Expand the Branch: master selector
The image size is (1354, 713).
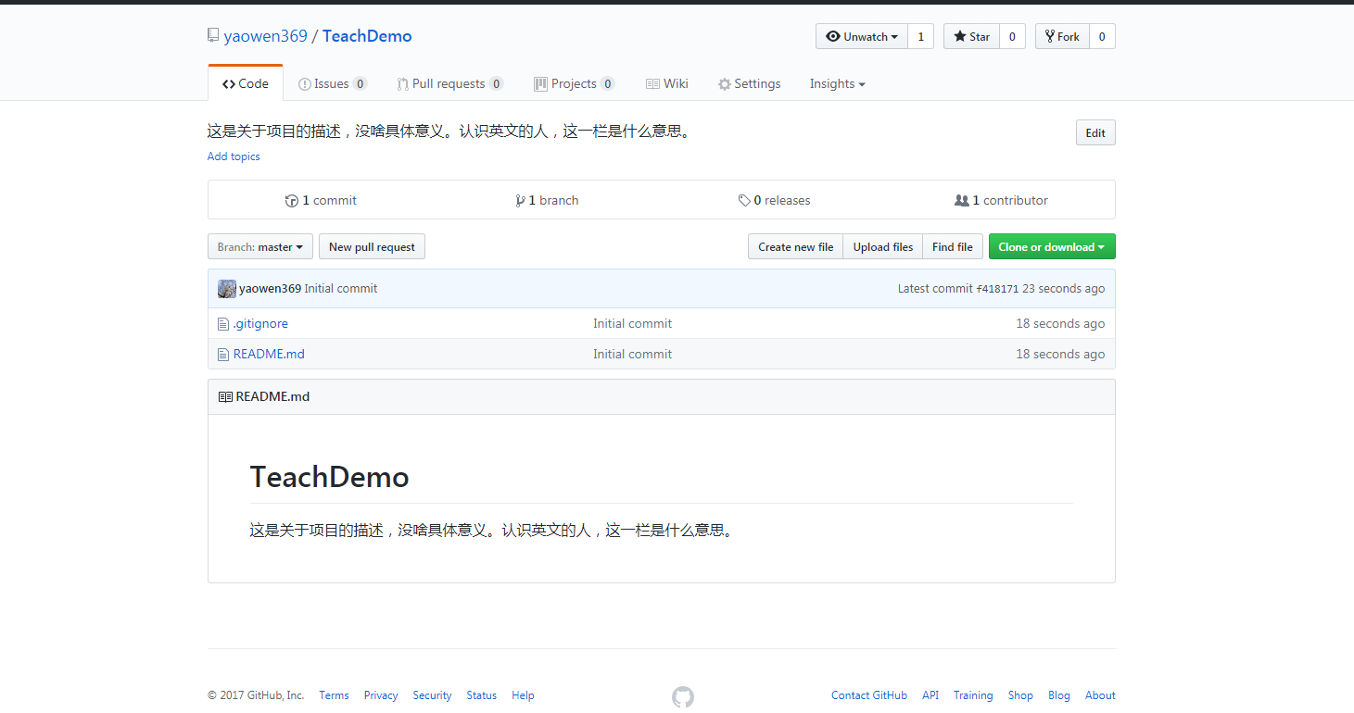[x=260, y=247]
